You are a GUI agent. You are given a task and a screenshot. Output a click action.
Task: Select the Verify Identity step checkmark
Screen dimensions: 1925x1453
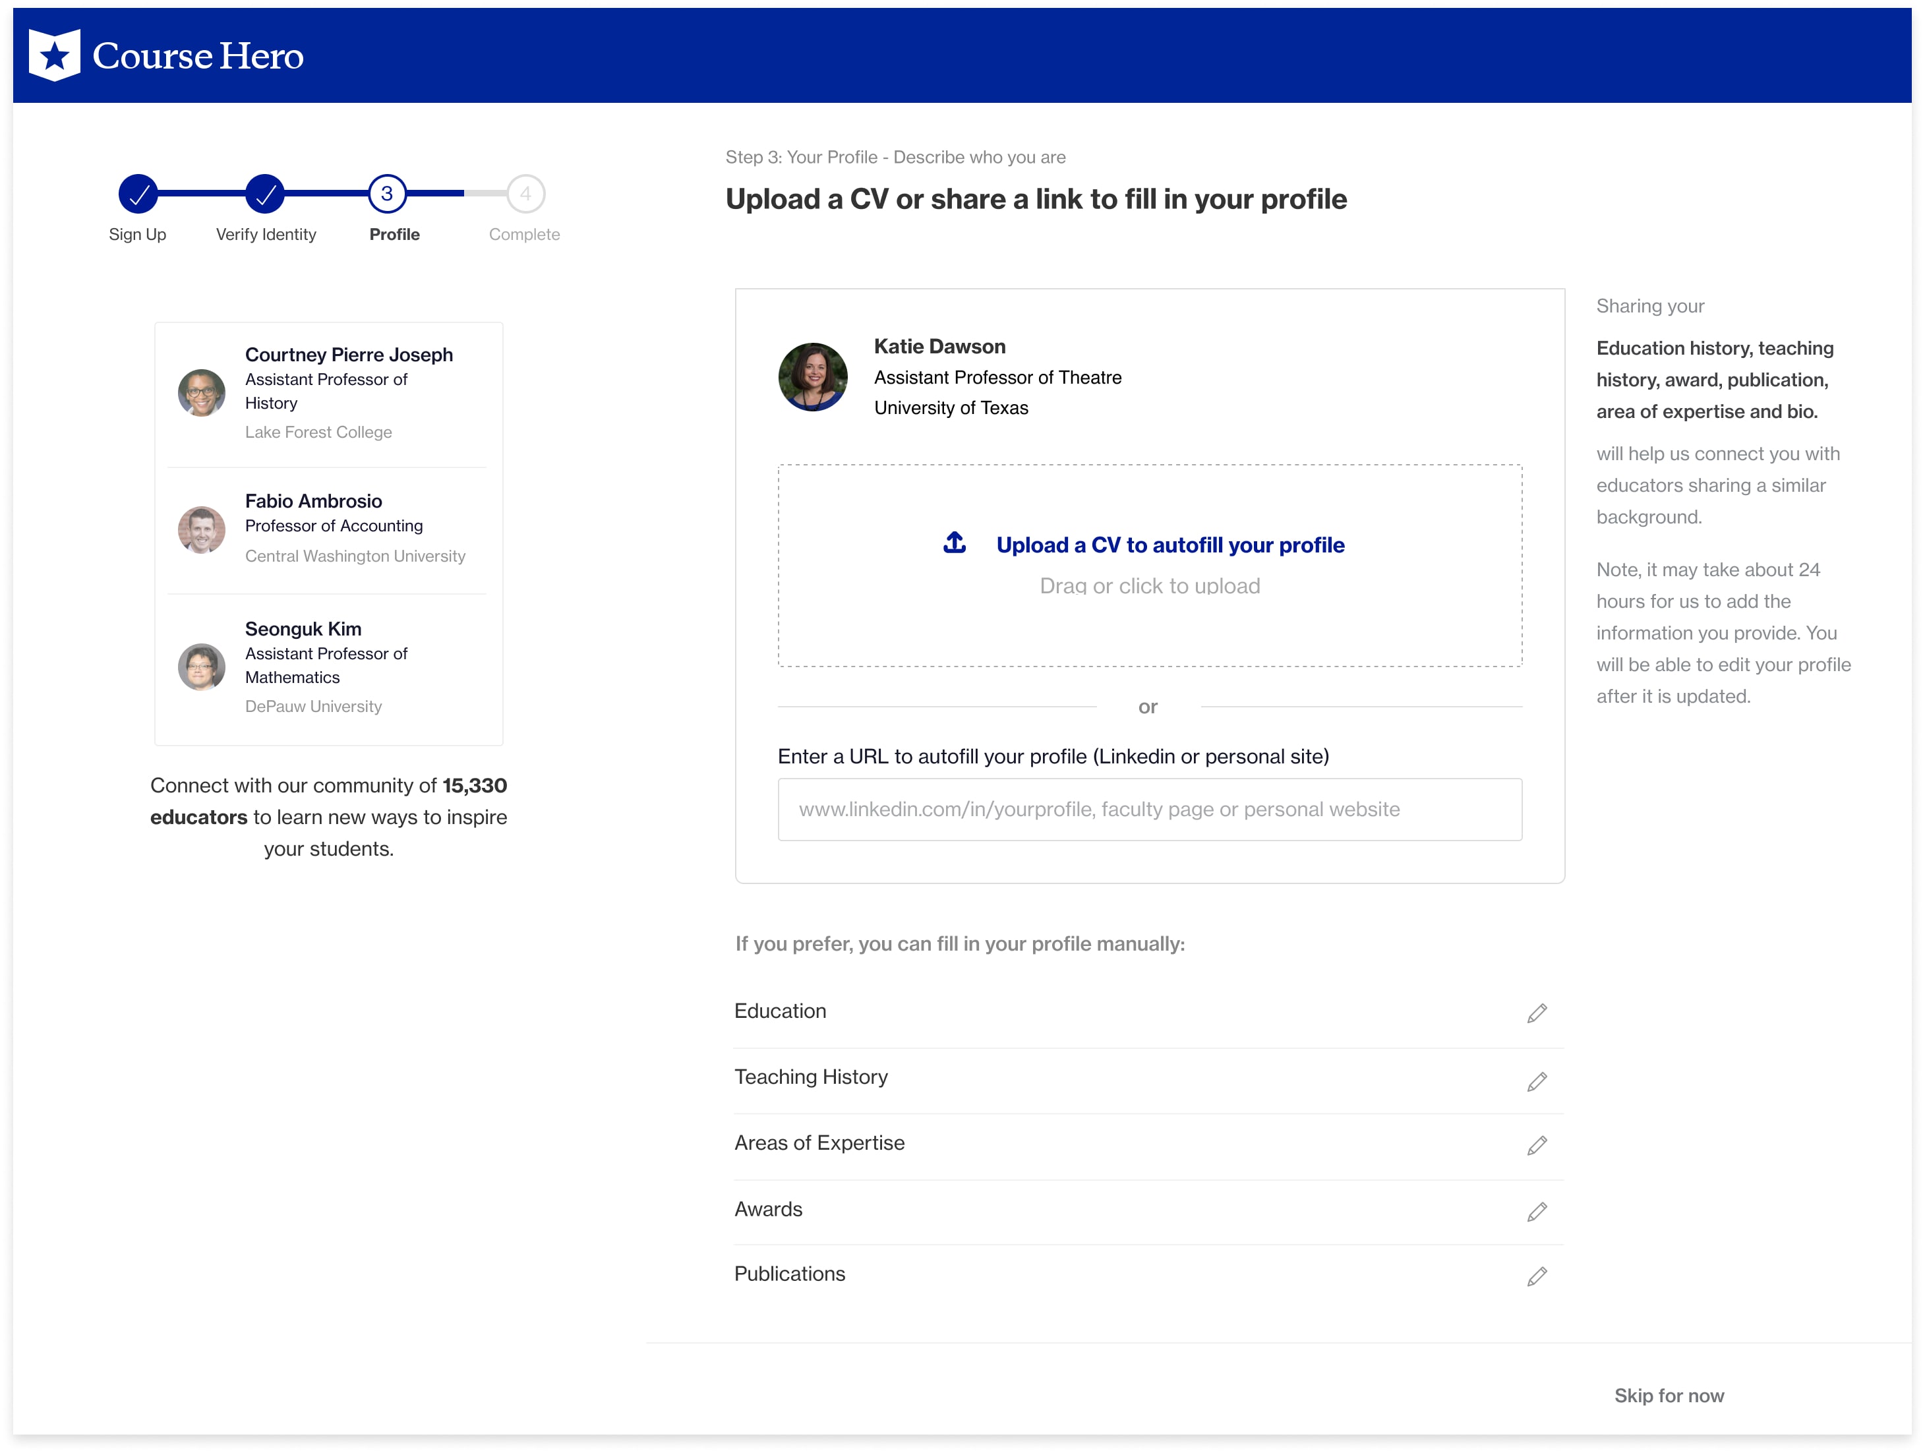click(x=266, y=193)
